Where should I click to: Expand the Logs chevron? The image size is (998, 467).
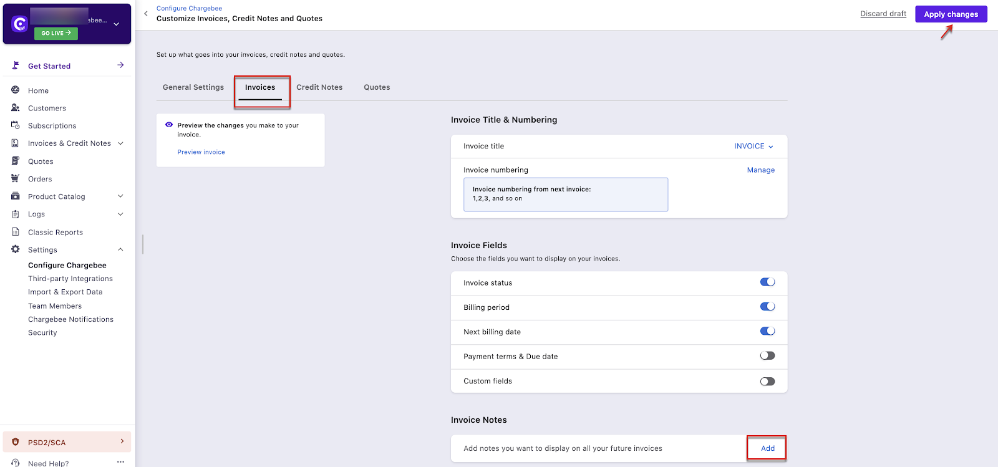120,214
